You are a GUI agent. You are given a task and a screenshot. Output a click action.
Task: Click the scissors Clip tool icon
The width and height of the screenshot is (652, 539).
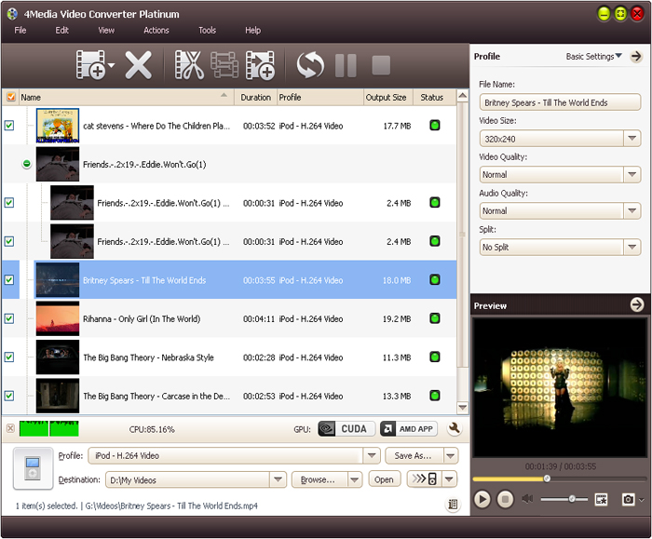click(x=188, y=65)
